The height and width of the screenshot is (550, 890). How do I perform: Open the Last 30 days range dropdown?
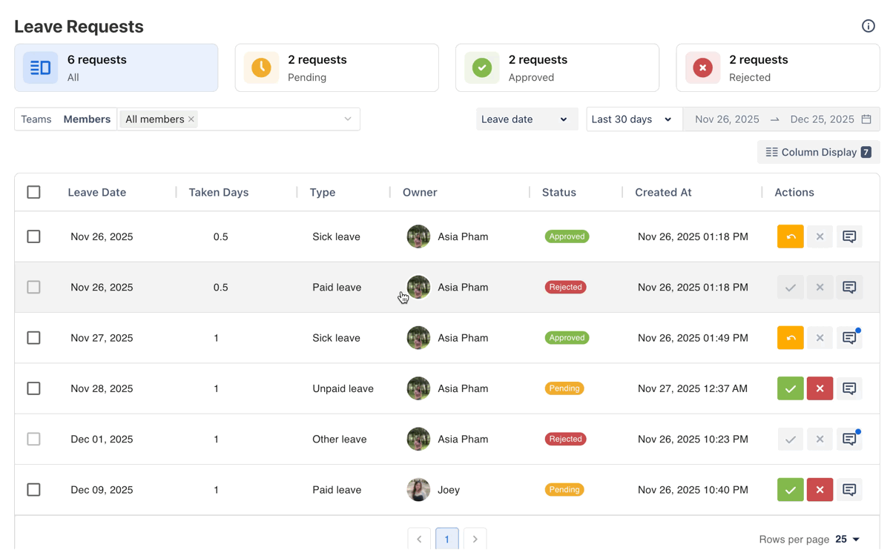[632, 119]
